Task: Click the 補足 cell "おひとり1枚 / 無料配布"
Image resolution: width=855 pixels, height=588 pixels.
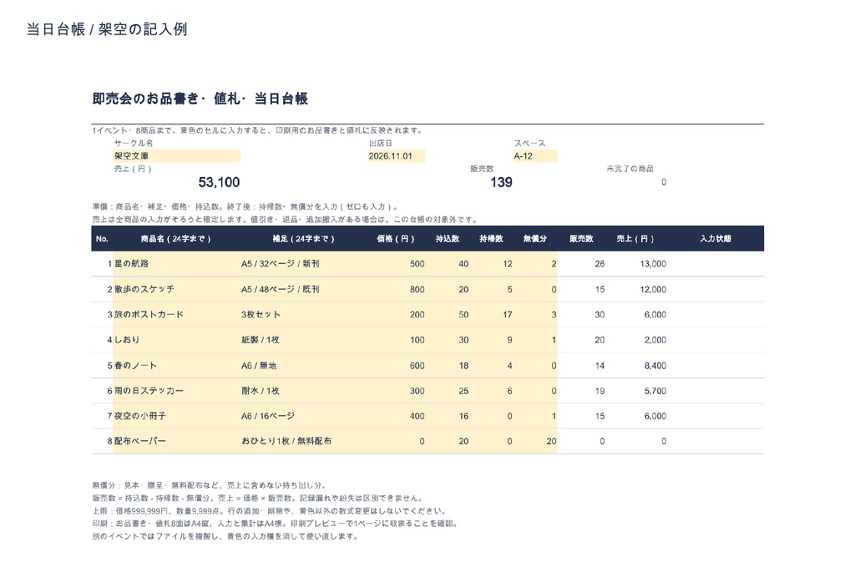Action: tap(304, 441)
